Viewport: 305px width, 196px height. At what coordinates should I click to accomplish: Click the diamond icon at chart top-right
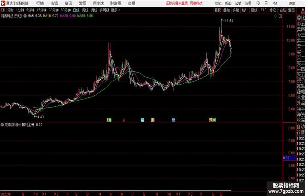(x=276, y=16)
